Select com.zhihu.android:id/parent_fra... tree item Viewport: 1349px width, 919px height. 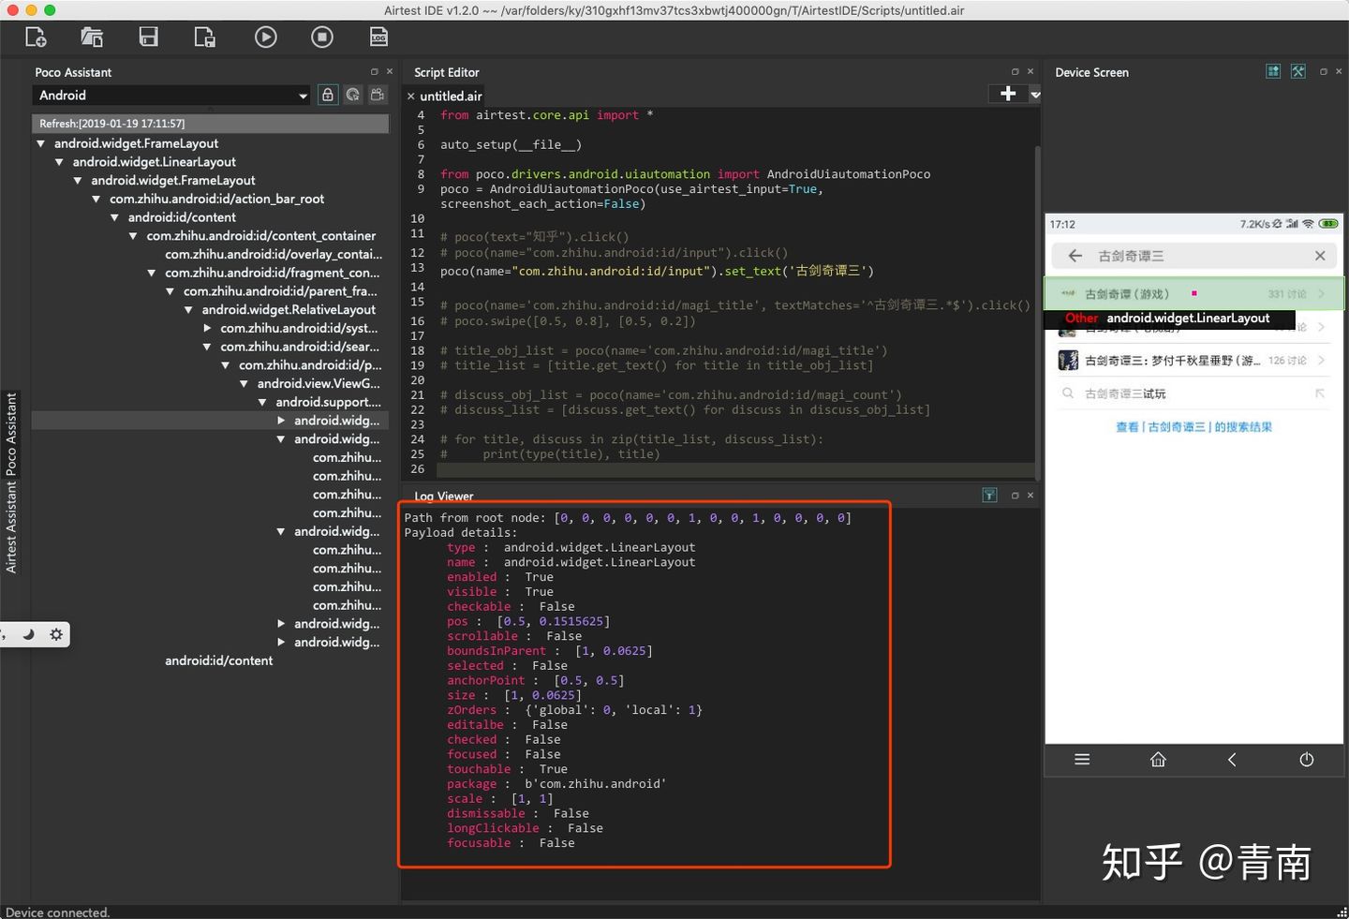[x=280, y=291]
